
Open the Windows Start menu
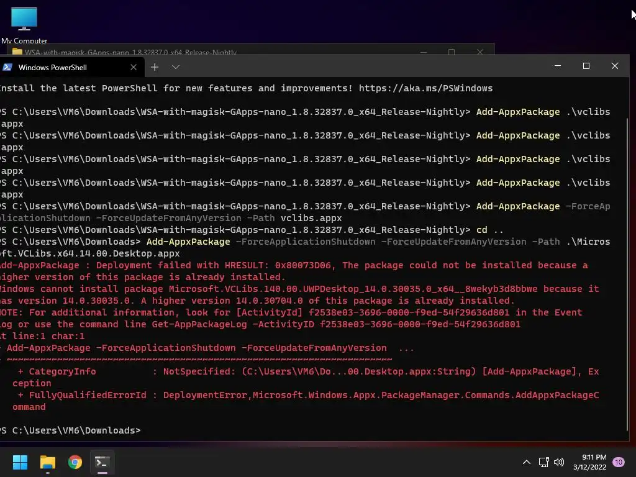(x=20, y=462)
